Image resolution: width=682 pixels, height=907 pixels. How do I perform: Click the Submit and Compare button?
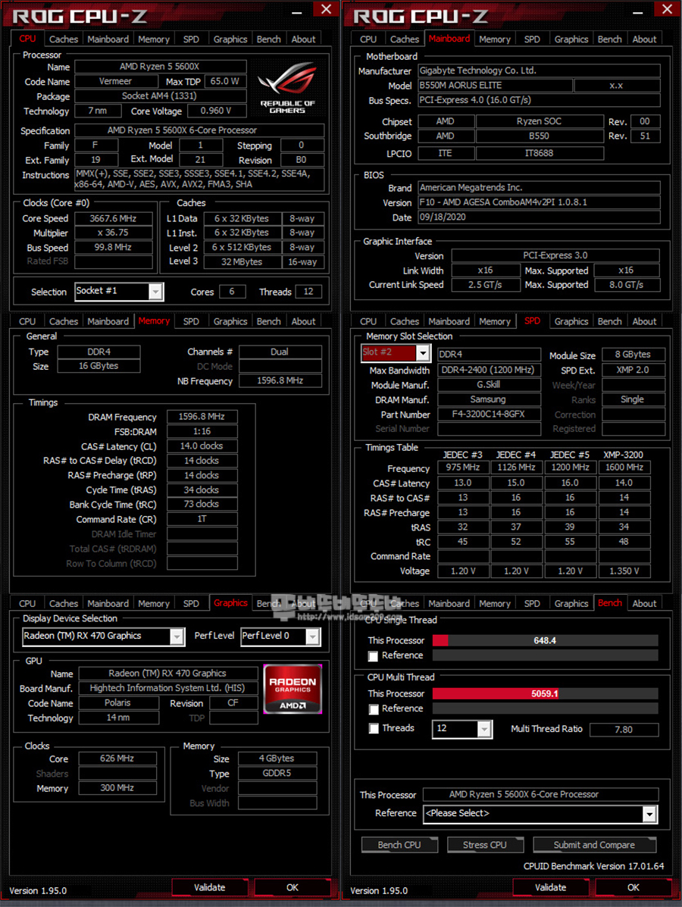point(594,845)
